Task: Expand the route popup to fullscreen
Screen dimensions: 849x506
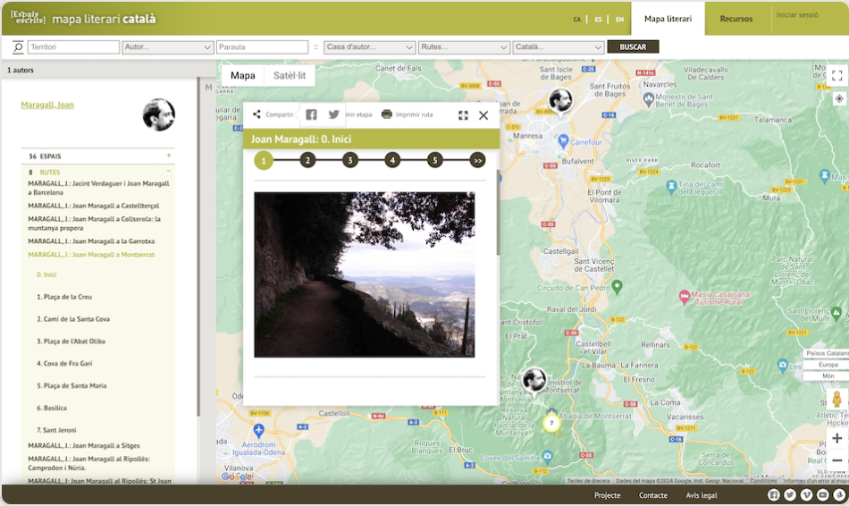Action: point(463,115)
